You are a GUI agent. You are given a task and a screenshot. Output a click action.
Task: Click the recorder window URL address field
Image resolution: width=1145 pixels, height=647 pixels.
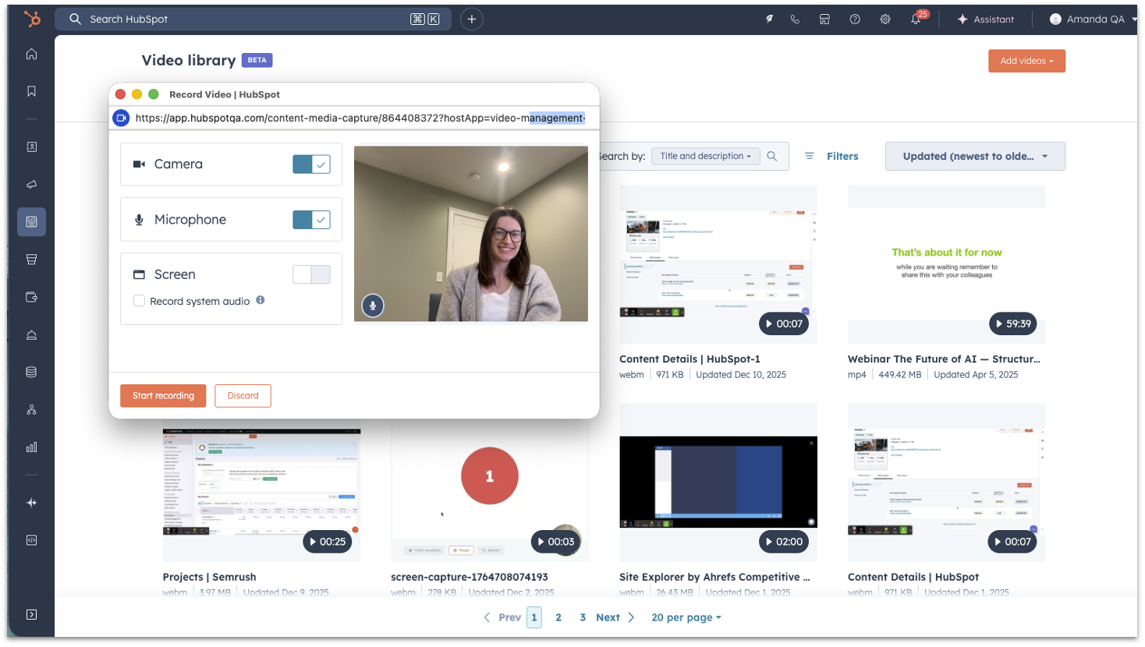(360, 118)
